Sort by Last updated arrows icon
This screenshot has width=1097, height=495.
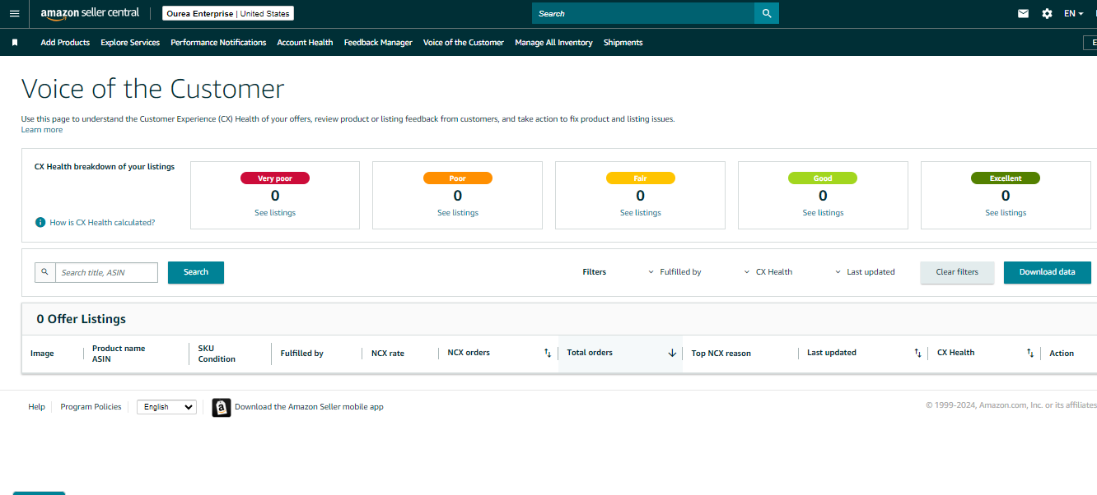tap(917, 353)
